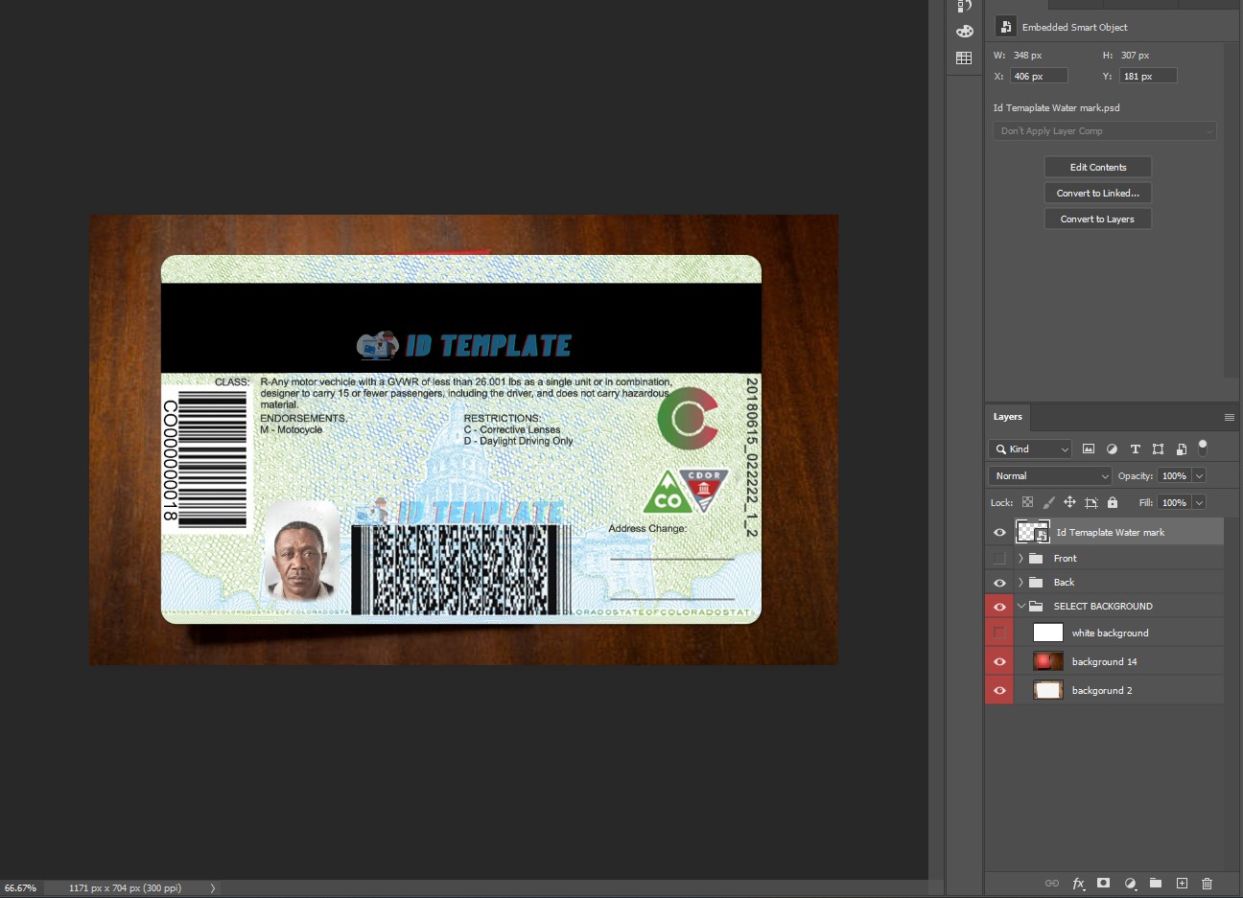Click status bar arrow next to document size
This screenshot has height=898, width=1243.
[213, 888]
